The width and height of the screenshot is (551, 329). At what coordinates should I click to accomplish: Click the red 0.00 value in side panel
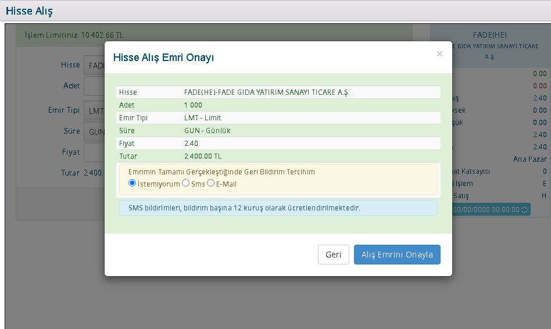pyautogui.click(x=540, y=86)
